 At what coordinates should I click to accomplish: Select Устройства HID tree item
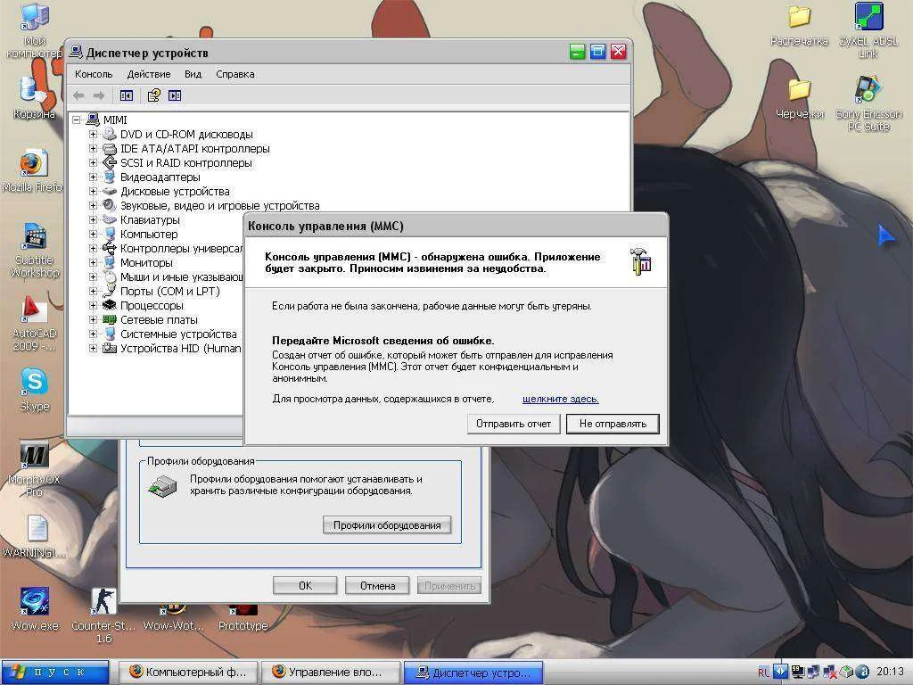[180, 349]
